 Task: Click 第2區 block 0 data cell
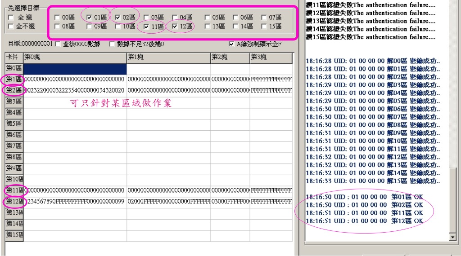[x=75, y=91]
